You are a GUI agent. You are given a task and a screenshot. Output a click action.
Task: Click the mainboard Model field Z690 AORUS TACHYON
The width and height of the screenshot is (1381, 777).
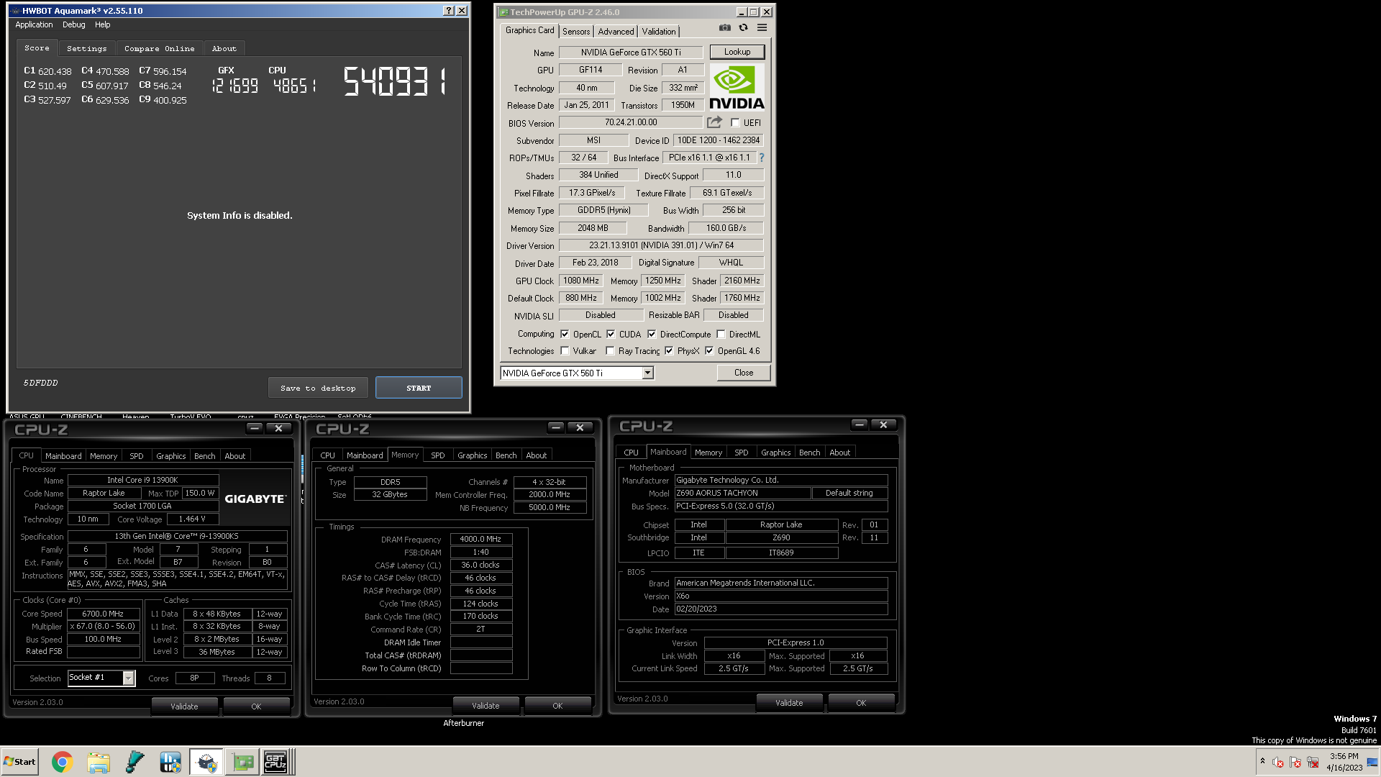(742, 493)
